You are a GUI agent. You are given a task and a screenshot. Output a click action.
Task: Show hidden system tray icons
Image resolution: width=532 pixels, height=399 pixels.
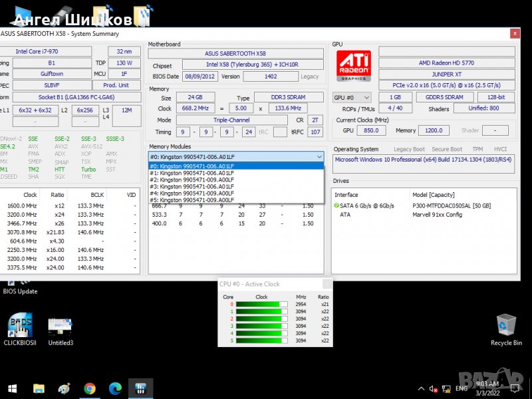[420, 388]
